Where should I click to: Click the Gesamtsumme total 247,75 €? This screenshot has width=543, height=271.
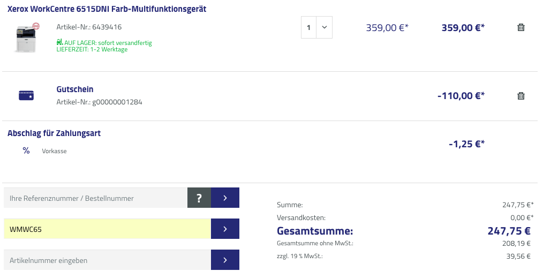[508, 231]
